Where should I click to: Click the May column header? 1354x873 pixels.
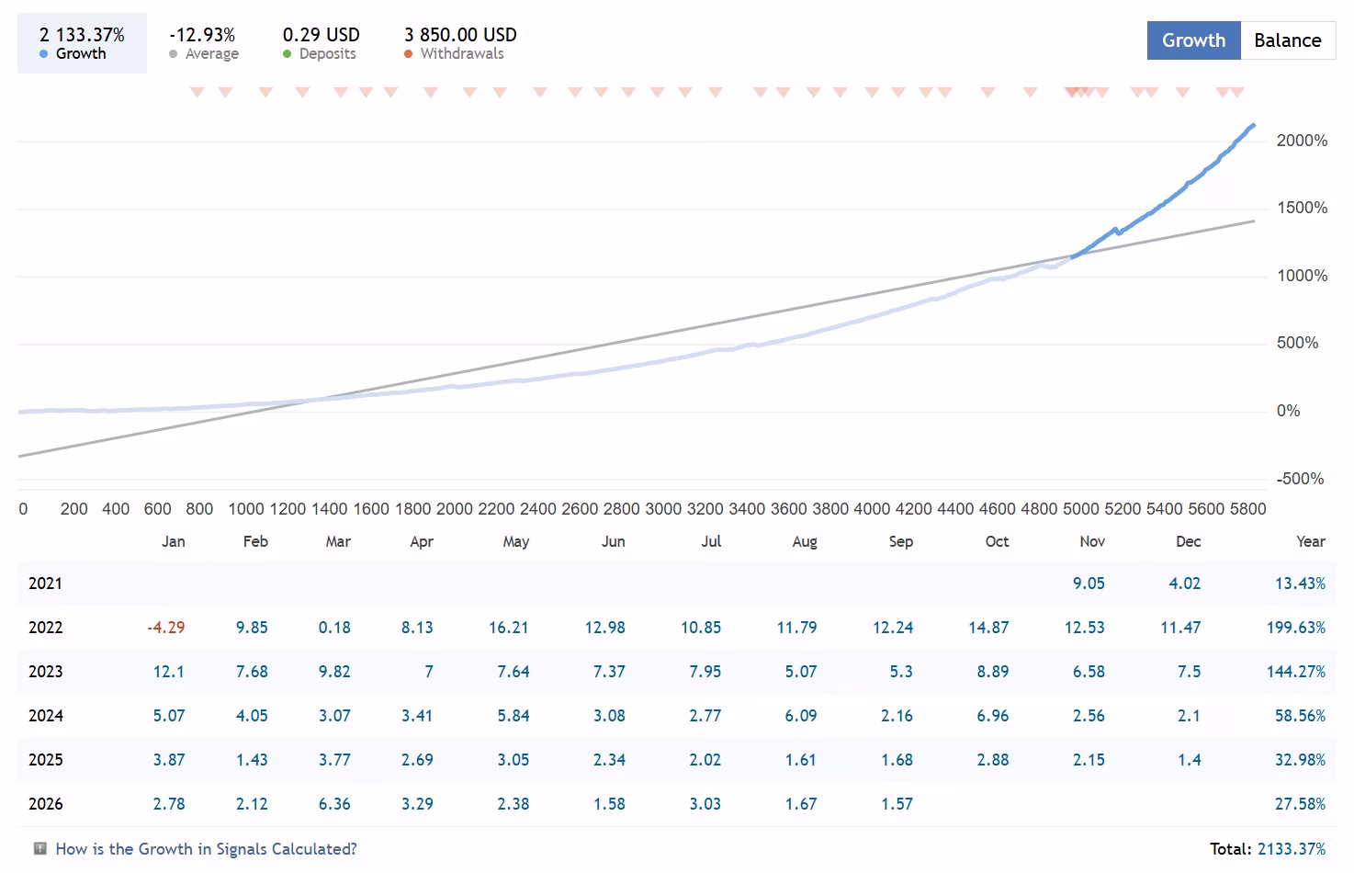coord(516,541)
